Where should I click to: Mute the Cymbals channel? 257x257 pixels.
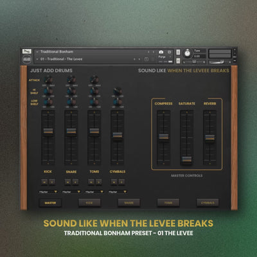coord(114,182)
